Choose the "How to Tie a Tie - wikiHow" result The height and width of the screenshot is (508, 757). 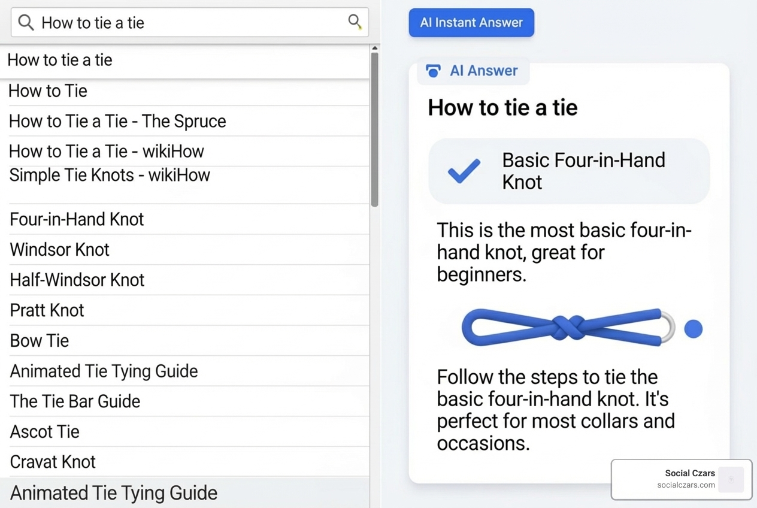pos(107,151)
